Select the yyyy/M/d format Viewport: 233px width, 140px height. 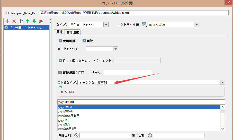click(139, 124)
